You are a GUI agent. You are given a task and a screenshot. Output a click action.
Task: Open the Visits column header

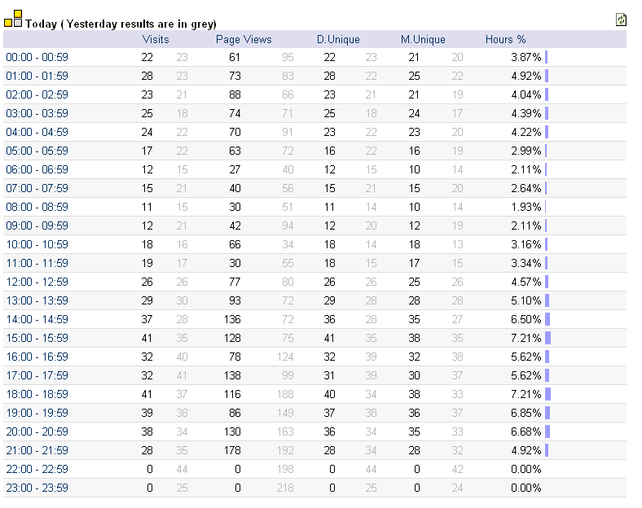(x=156, y=39)
